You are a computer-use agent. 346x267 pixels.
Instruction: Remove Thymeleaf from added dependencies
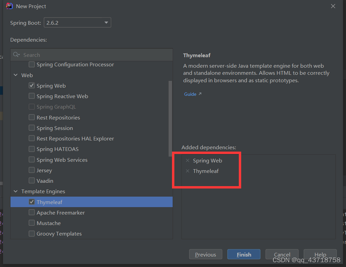(188, 171)
